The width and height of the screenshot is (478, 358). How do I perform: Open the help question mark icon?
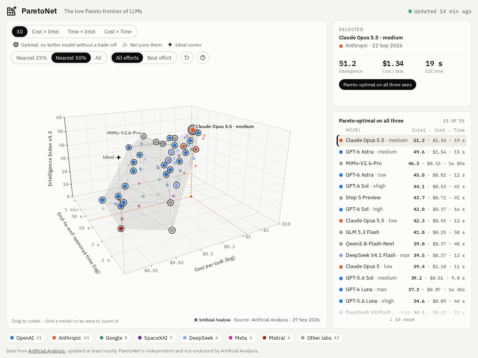coord(203,58)
